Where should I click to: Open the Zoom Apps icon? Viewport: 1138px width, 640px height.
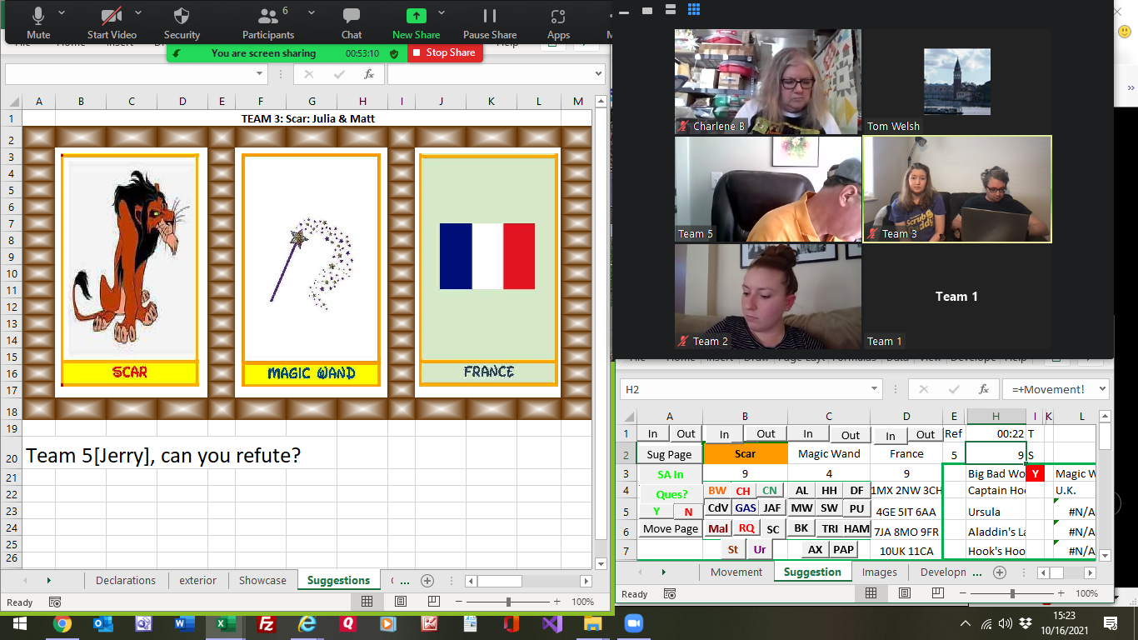pyautogui.click(x=558, y=16)
